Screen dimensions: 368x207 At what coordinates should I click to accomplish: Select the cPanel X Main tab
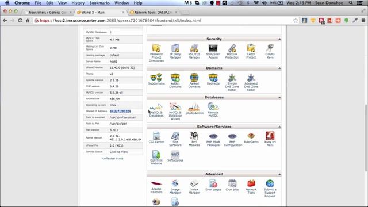(x=101, y=13)
